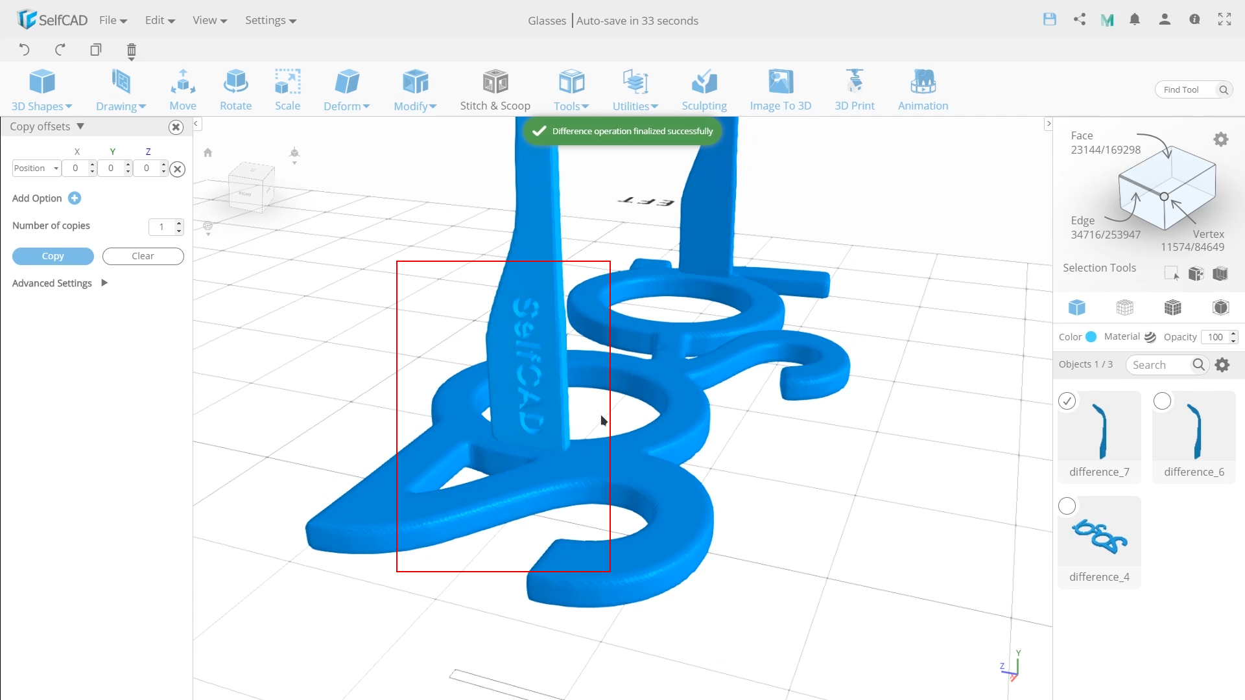The image size is (1245, 700).
Task: Click the share icon
Action: tap(1080, 19)
